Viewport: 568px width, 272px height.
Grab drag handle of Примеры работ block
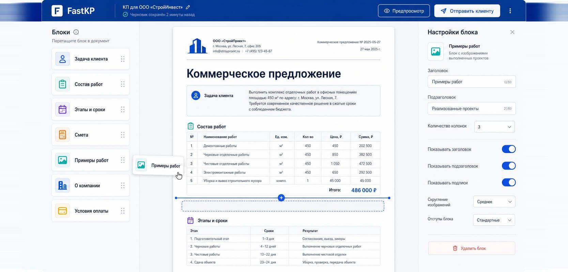click(x=123, y=160)
